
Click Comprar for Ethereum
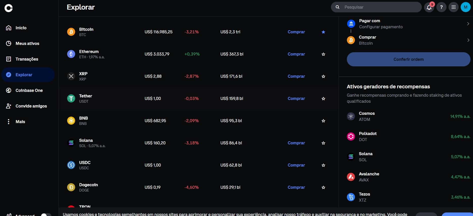[296, 54]
